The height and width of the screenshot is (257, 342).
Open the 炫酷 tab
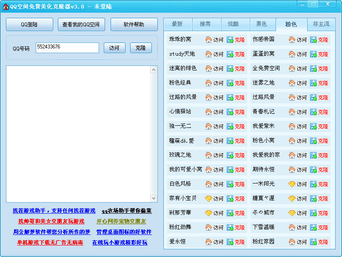tap(233, 24)
